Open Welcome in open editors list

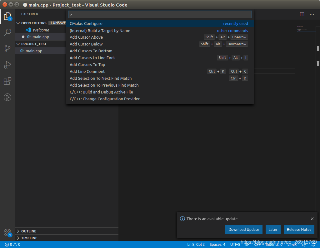click(41, 30)
